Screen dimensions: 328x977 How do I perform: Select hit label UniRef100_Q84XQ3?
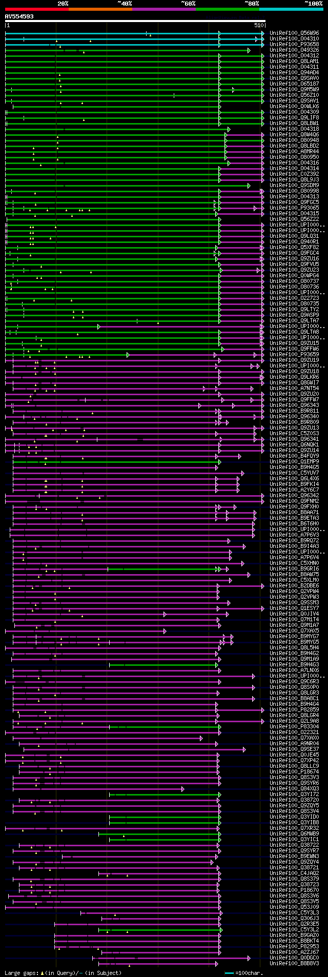click(294, 788)
